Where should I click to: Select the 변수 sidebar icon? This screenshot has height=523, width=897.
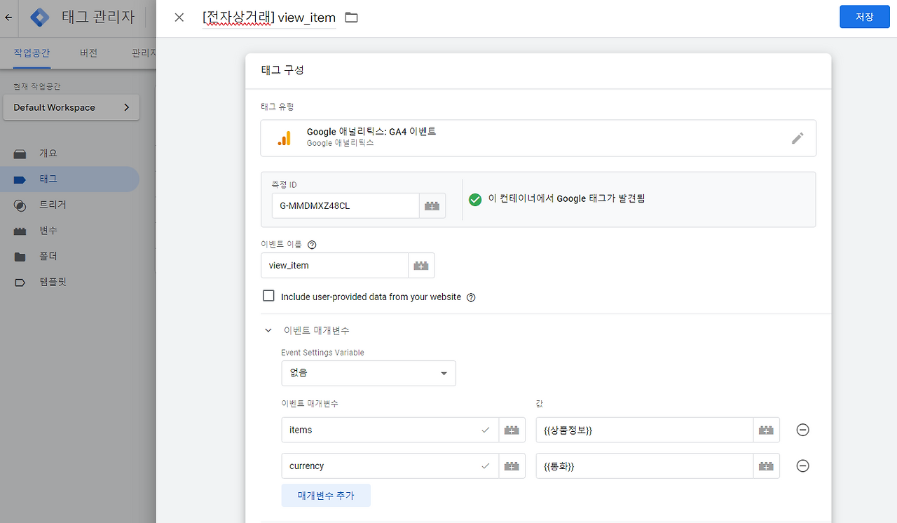19,230
